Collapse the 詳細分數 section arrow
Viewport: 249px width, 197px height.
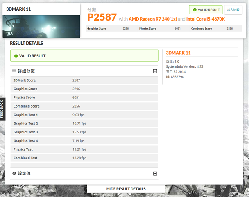[x=155, y=71]
